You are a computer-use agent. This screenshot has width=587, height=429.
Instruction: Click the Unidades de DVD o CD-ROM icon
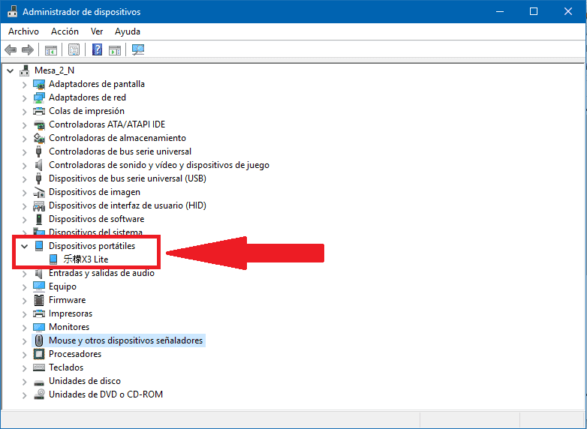[39, 394]
